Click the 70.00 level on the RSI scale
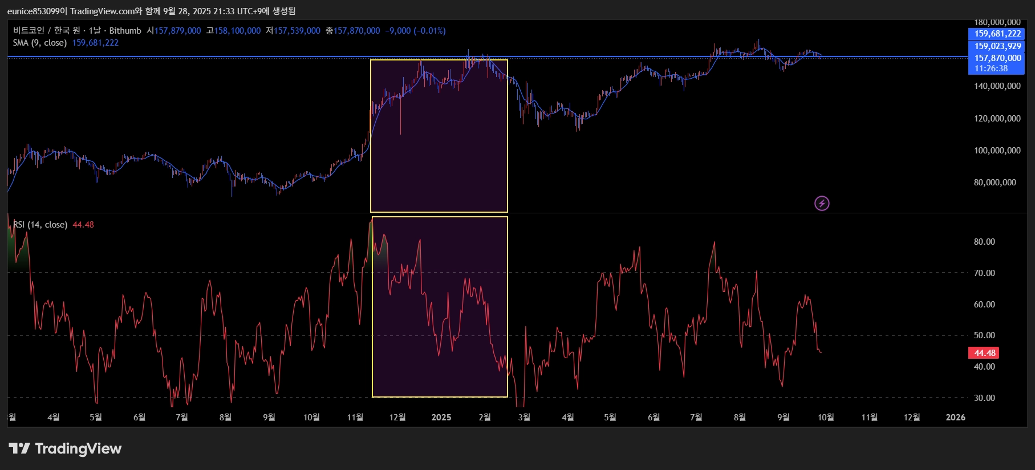Screen dimensions: 1035x470 click(984, 273)
